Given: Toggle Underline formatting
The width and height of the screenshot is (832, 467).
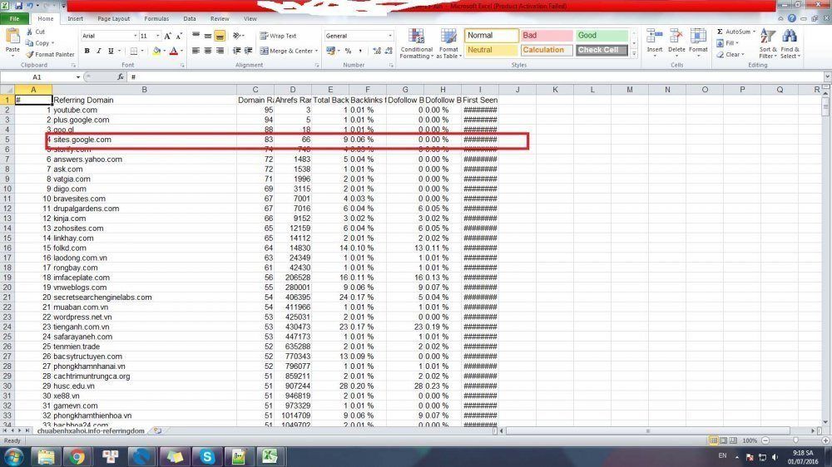Looking at the screenshot, I should pos(111,51).
